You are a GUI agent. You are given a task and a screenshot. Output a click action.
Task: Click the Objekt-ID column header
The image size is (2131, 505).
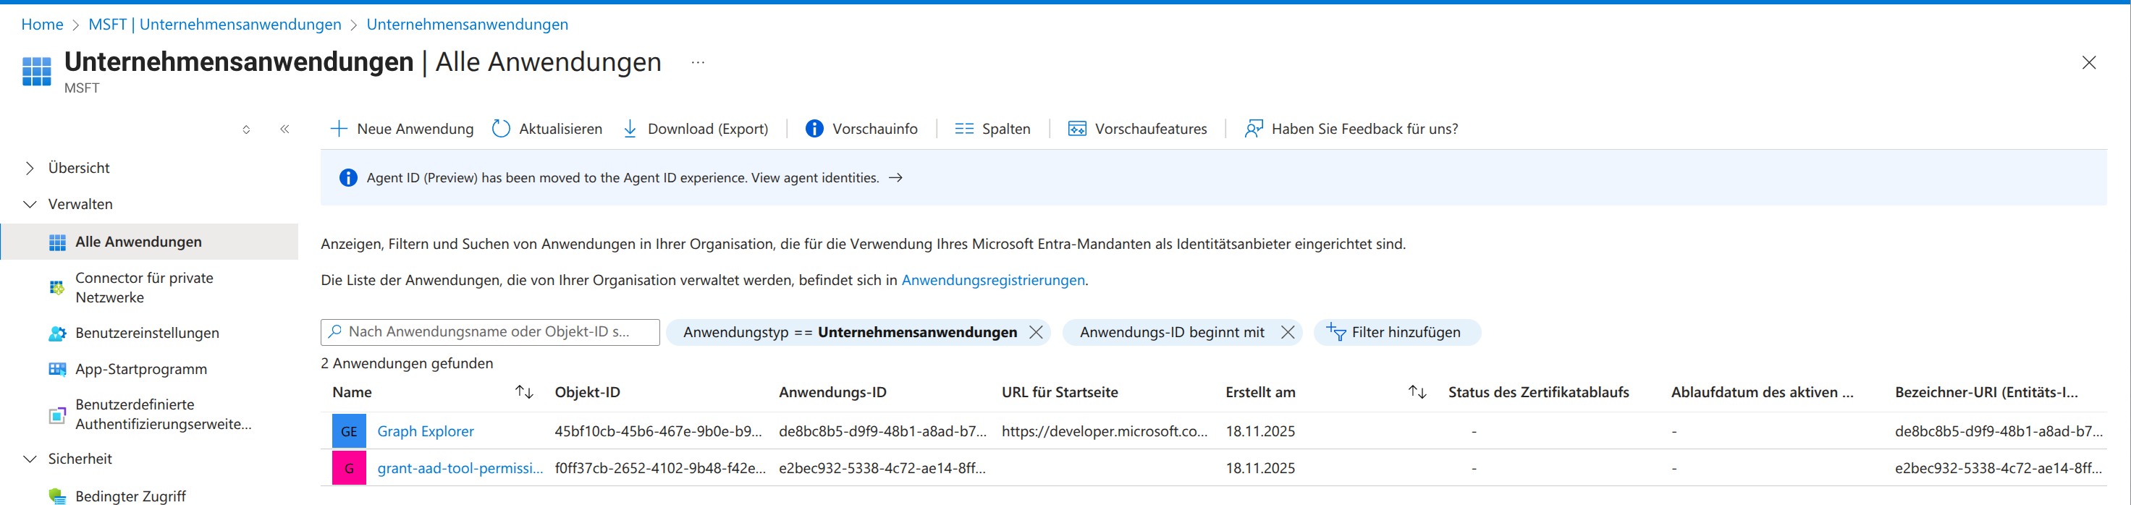pyautogui.click(x=587, y=393)
